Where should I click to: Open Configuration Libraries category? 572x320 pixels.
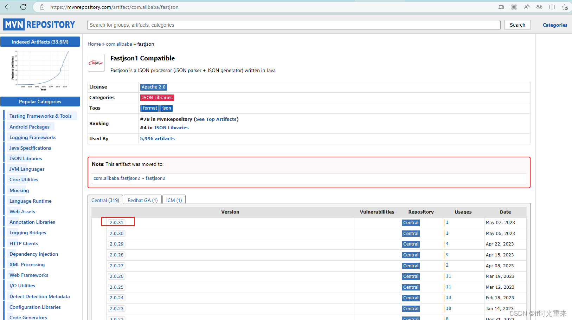point(35,307)
